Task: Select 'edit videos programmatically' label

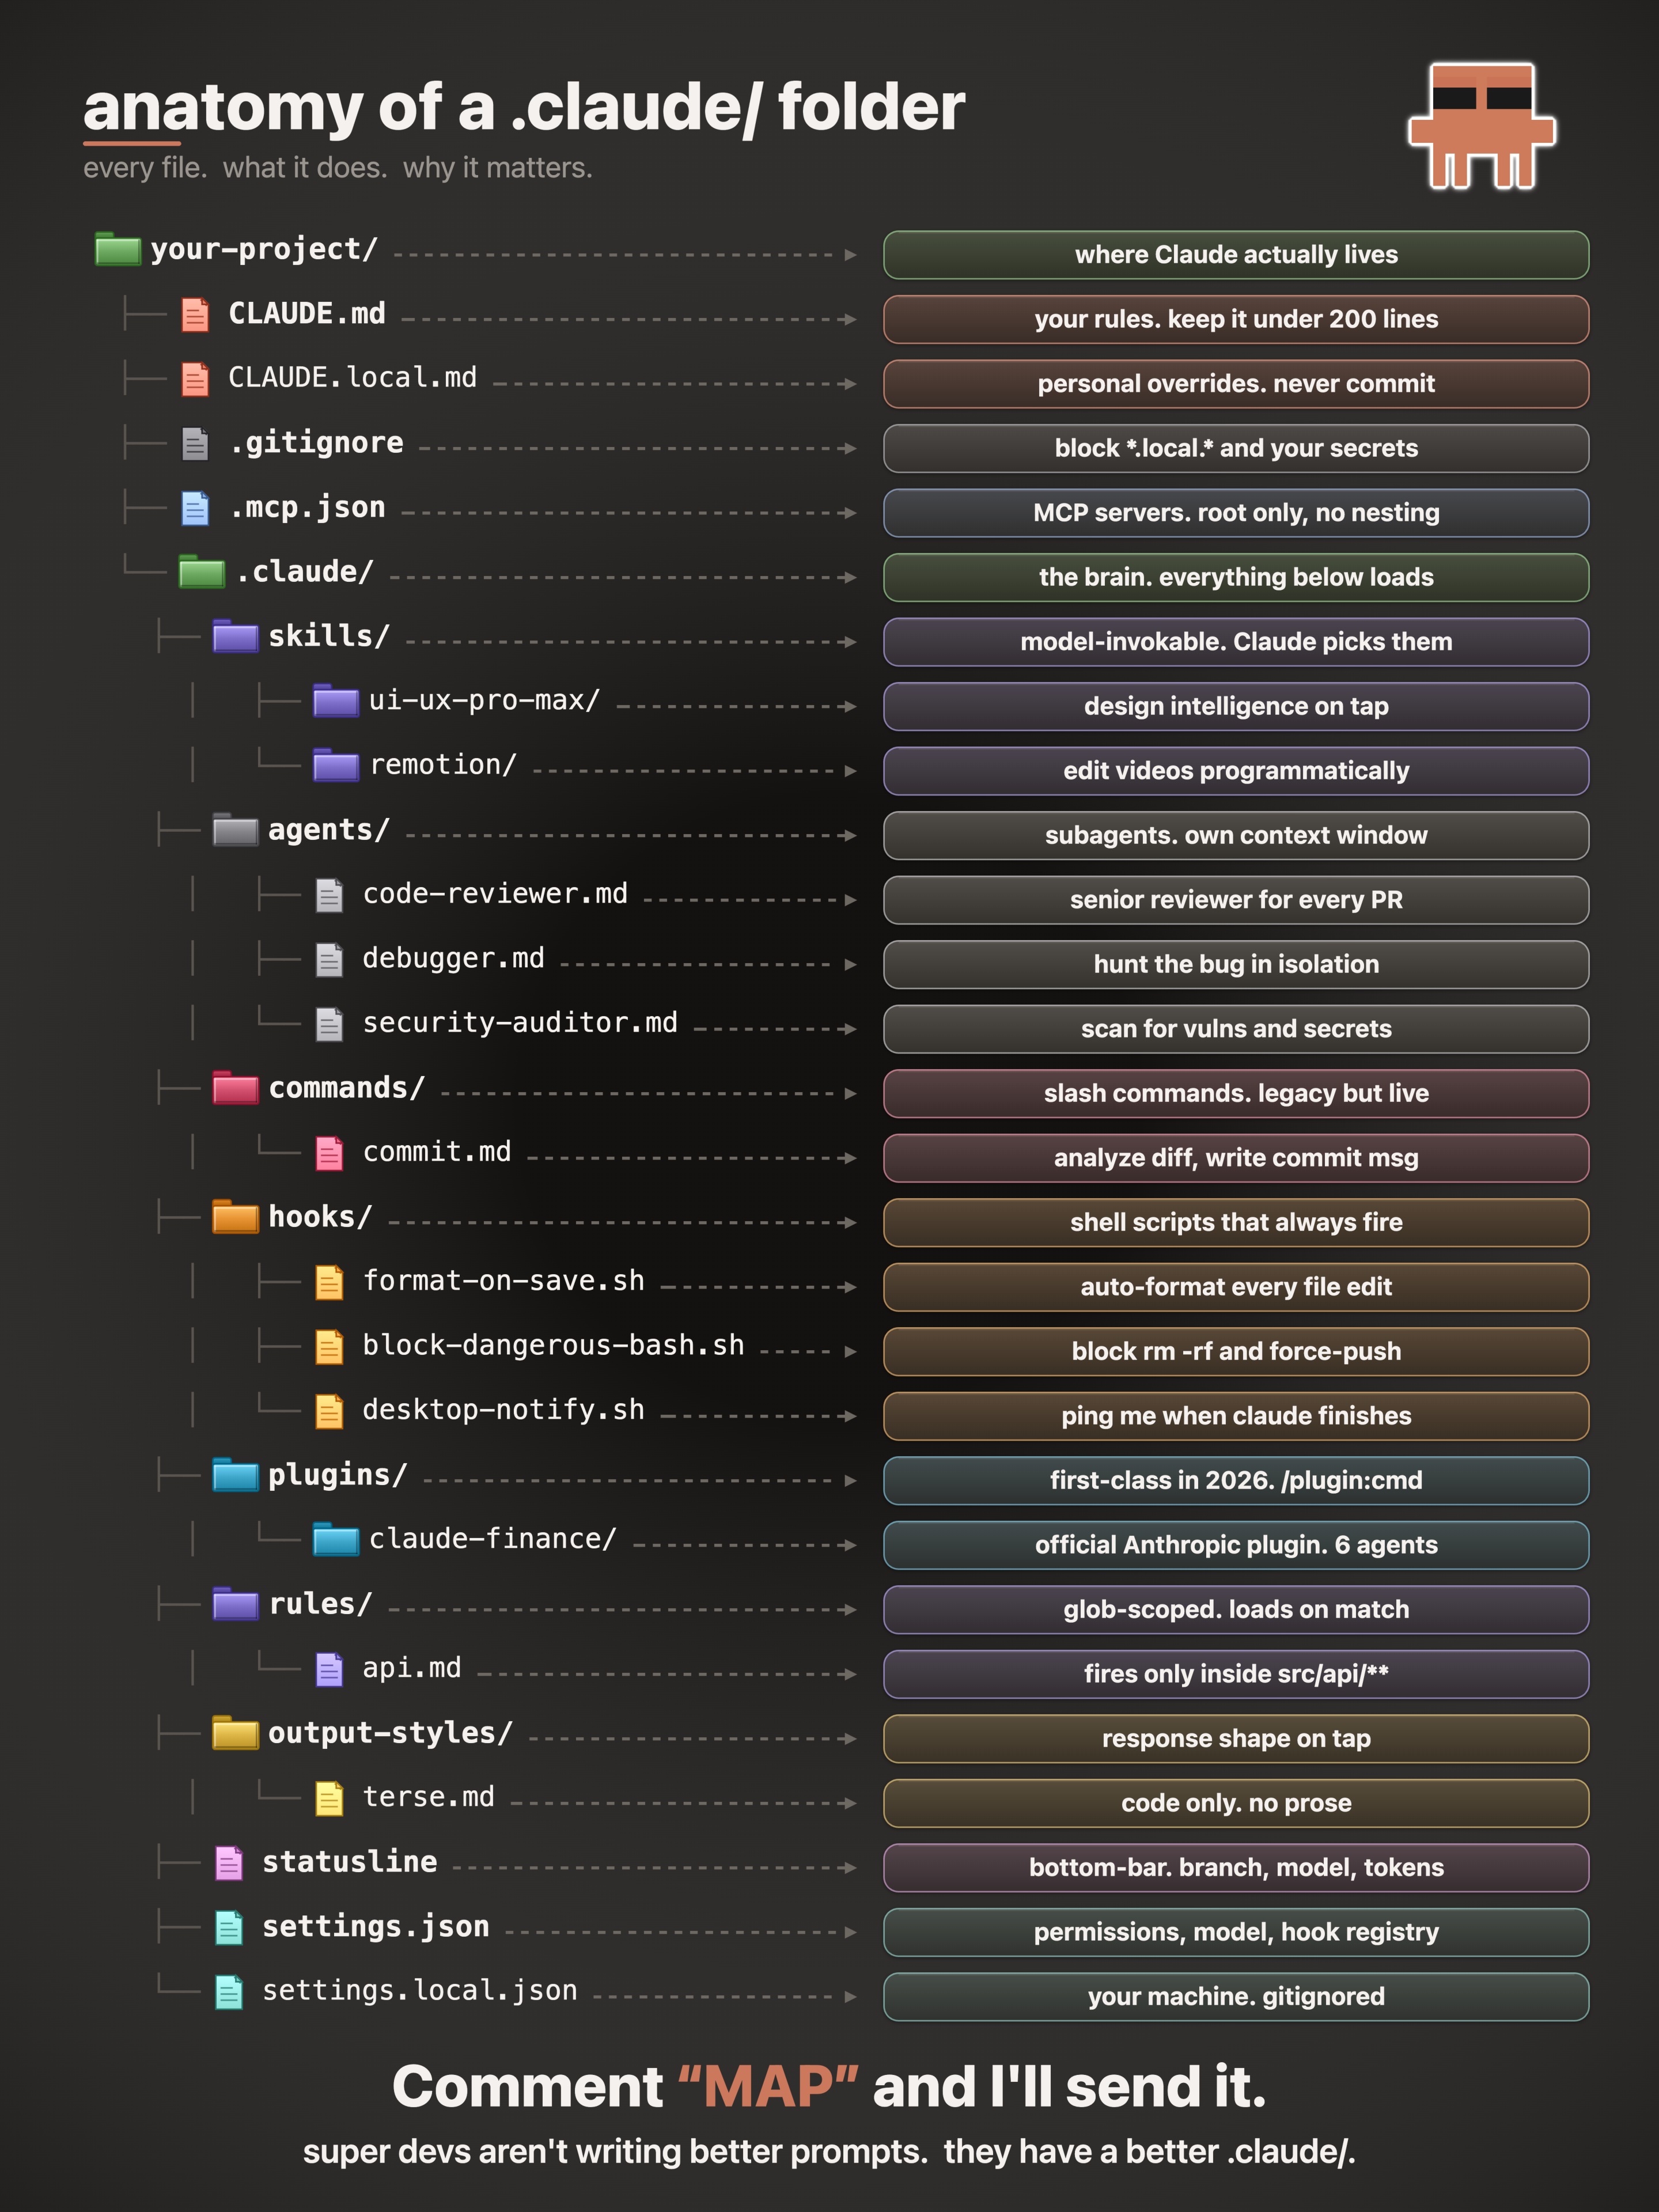Action: pyautogui.click(x=1236, y=771)
